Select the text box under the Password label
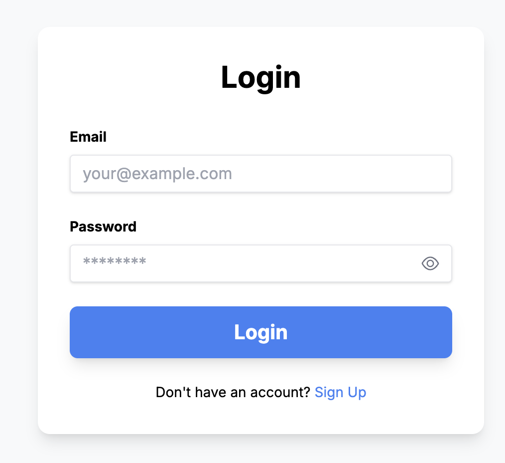Image resolution: width=505 pixels, height=463 pixels. (244, 263)
